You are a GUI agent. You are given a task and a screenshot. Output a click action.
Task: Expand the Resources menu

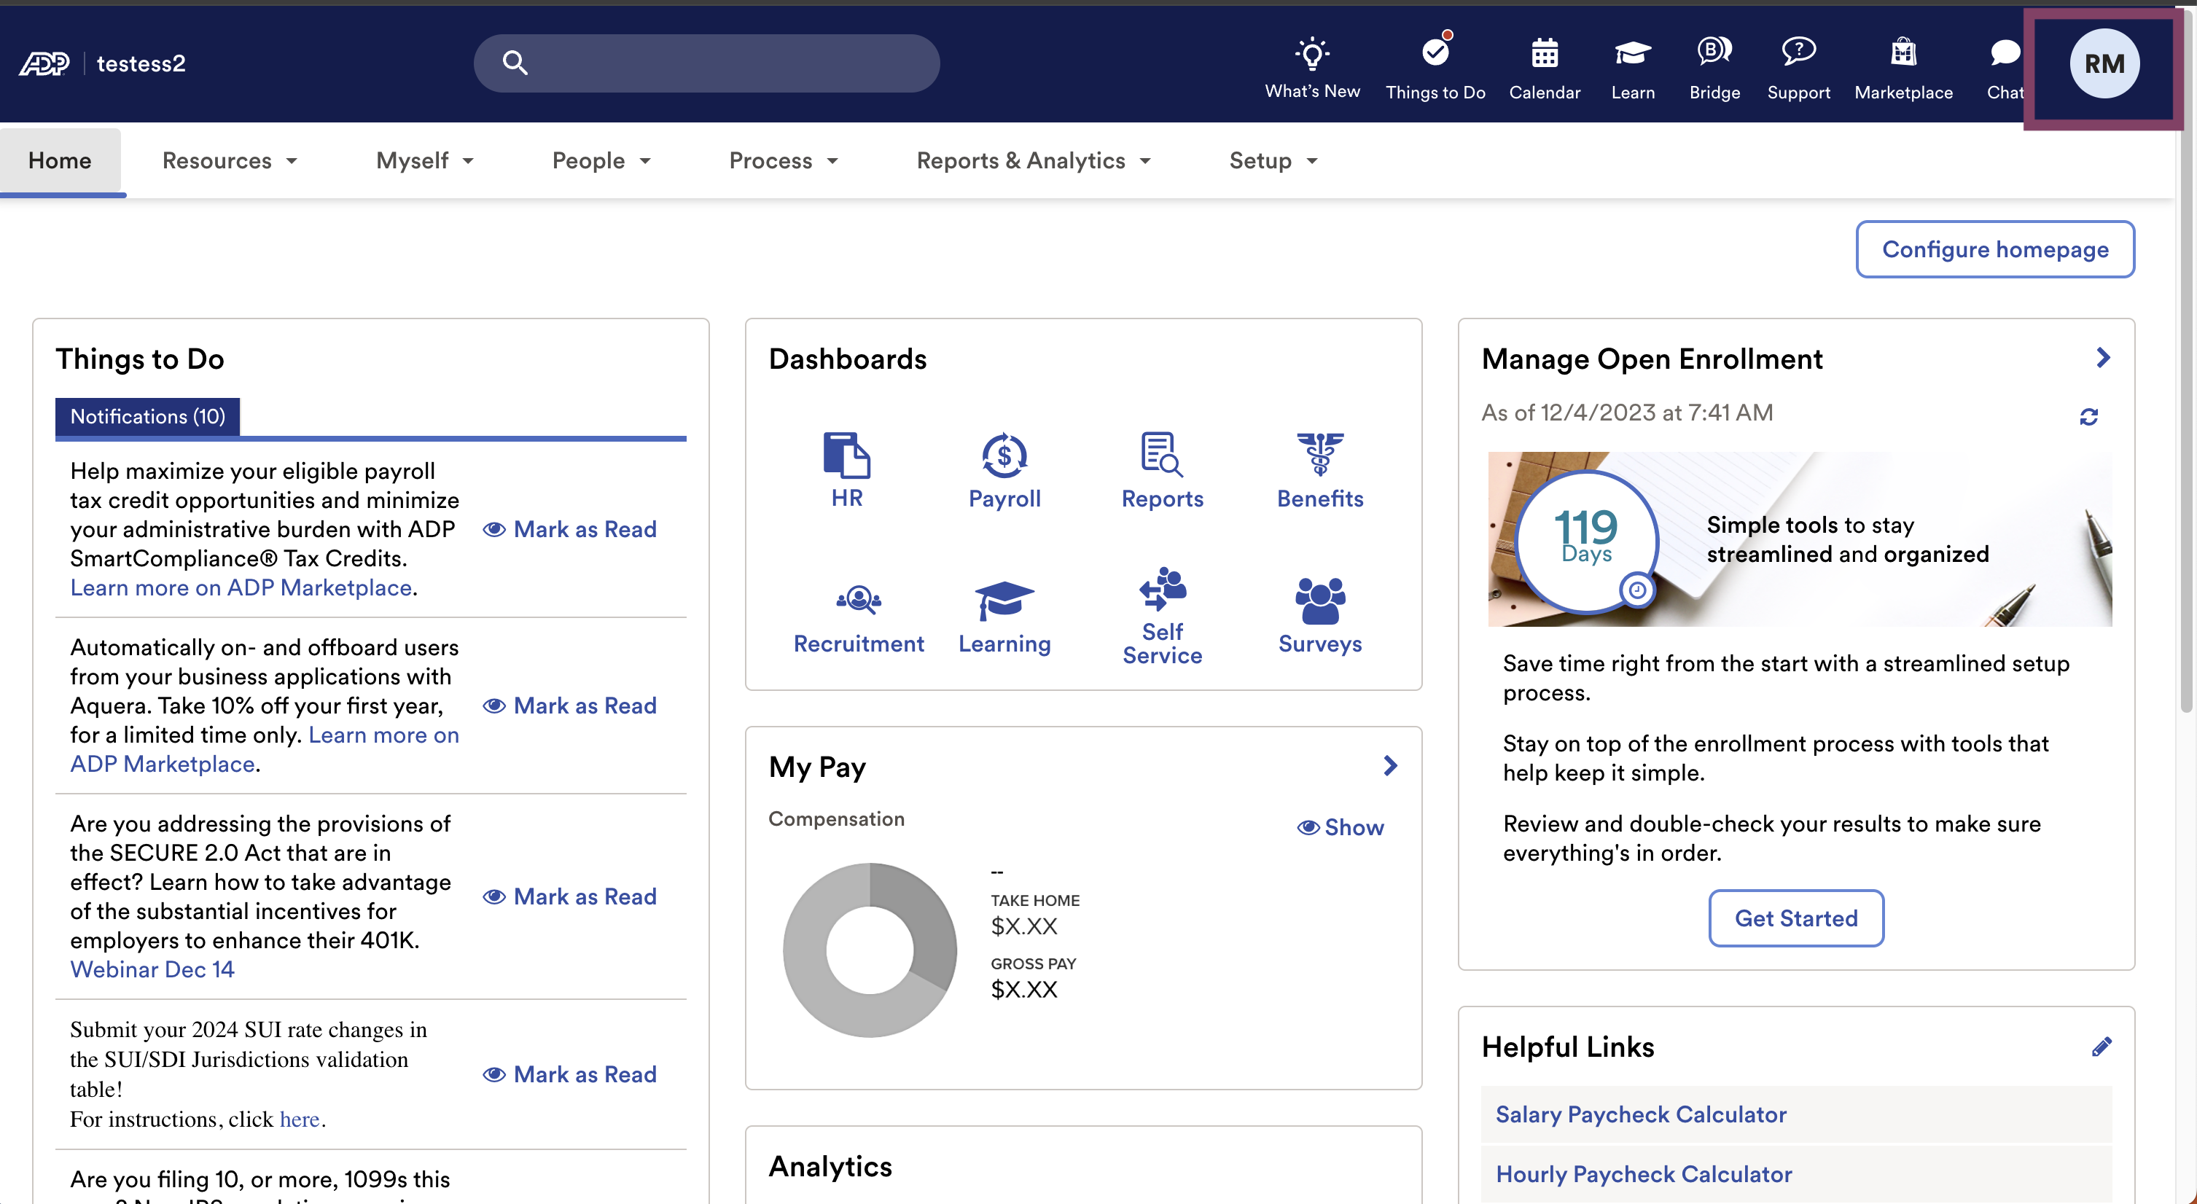point(230,160)
